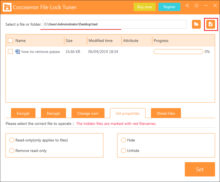Click the Word document icon in file row
The image size is (220, 182).
[18, 52]
